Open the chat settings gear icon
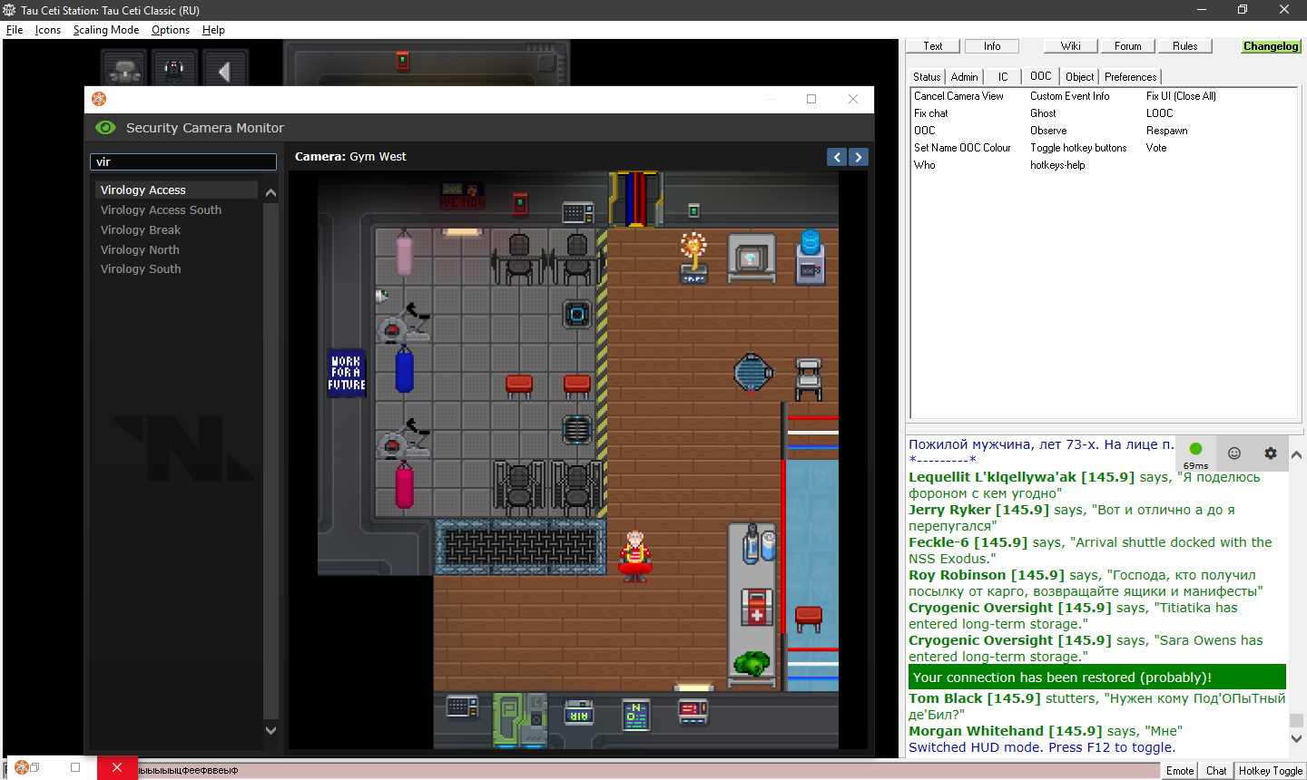1307x780 pixels. pos(1271,453)
